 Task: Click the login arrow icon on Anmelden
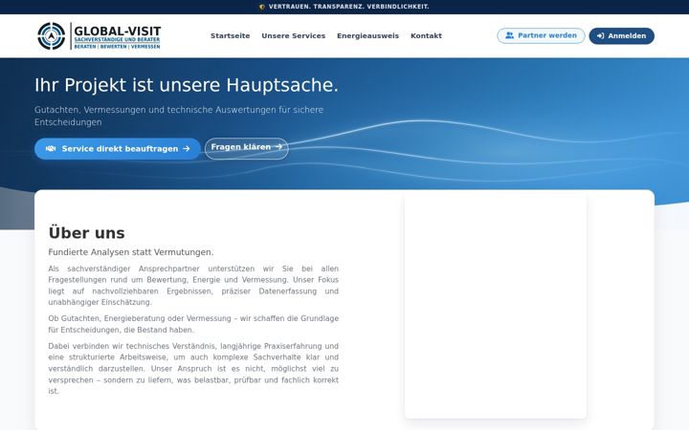point(600,36)
